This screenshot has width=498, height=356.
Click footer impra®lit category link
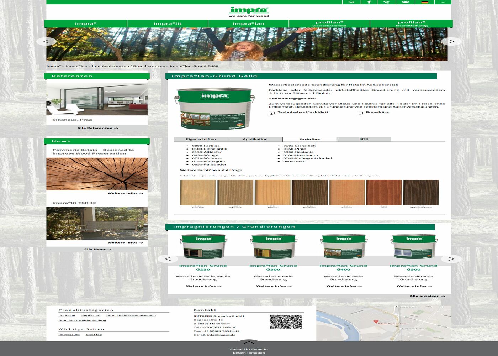click(67, 315)
